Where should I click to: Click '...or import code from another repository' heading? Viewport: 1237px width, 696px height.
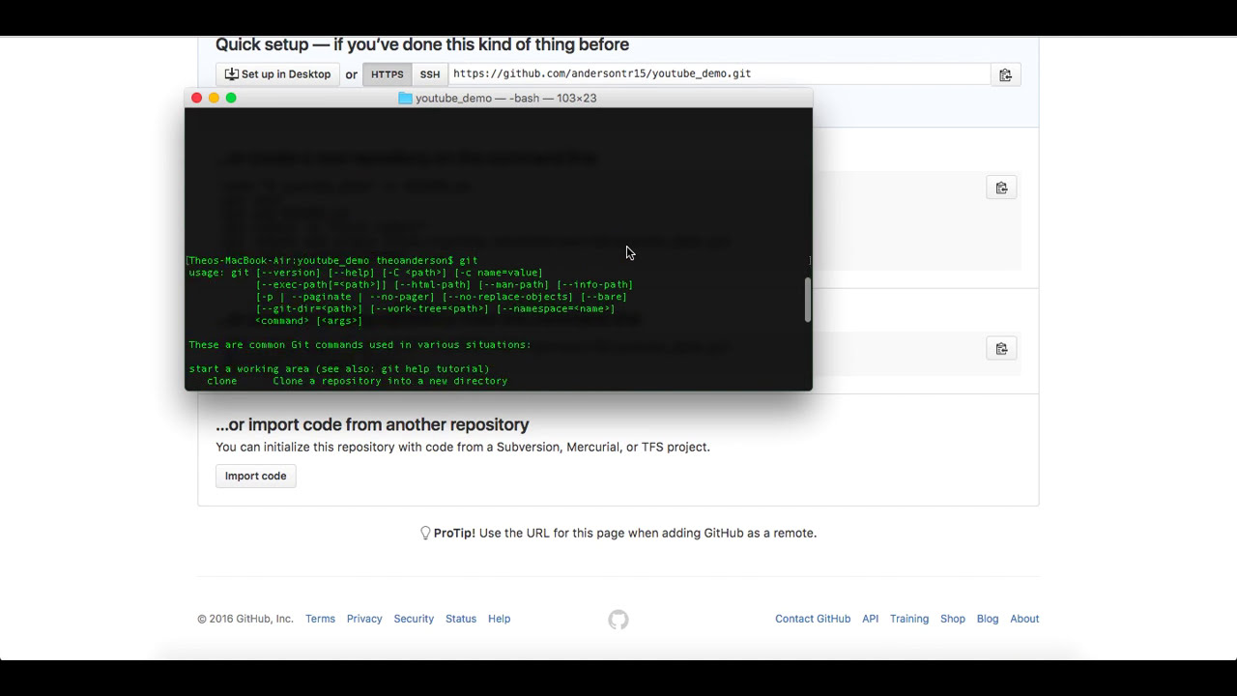point(372,424)
